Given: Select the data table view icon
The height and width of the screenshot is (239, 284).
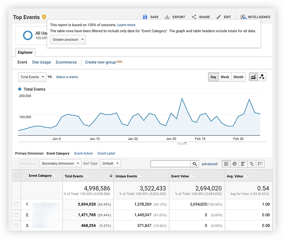Looking at the screenshot, I should click(x=226, y=164).
